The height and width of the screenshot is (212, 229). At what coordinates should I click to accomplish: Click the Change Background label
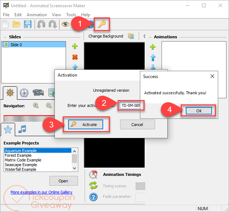[106, 36]
